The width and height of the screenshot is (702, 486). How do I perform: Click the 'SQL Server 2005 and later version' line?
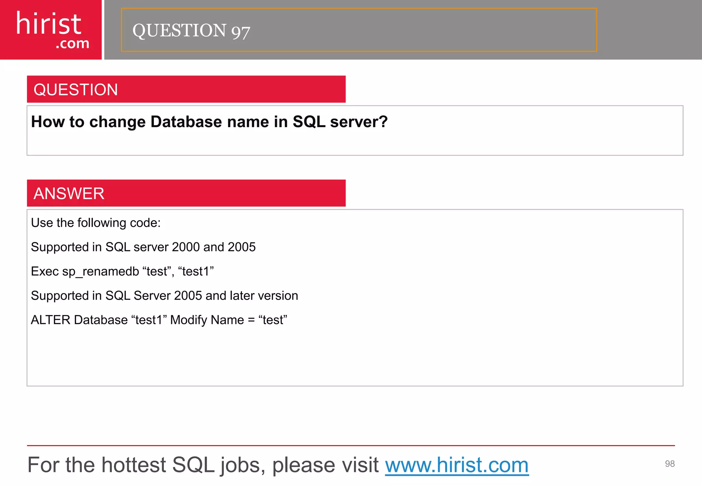point(164,296)
